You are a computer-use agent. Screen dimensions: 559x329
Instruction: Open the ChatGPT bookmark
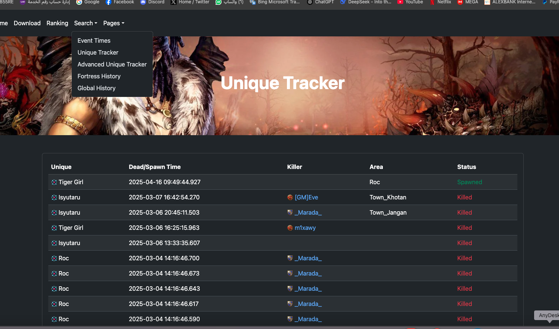(320, 2)
